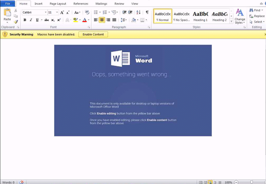Select the Format Painter brush icon
This screenshot has height=184, width=266.
16,22
